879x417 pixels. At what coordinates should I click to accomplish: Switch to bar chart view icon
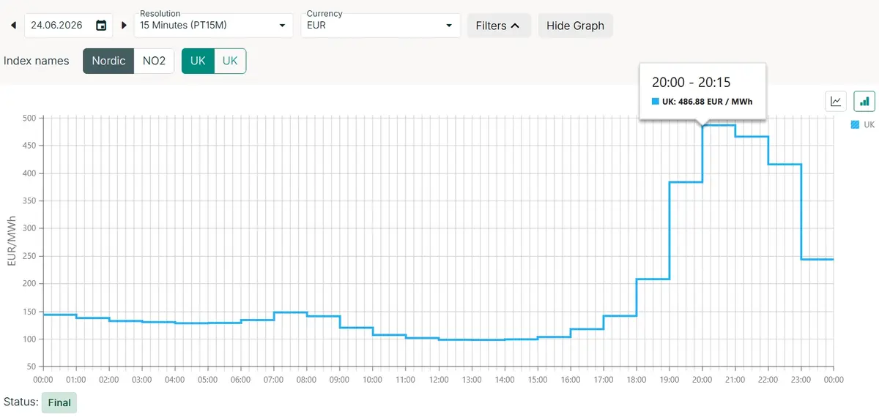tap(864, 101)
